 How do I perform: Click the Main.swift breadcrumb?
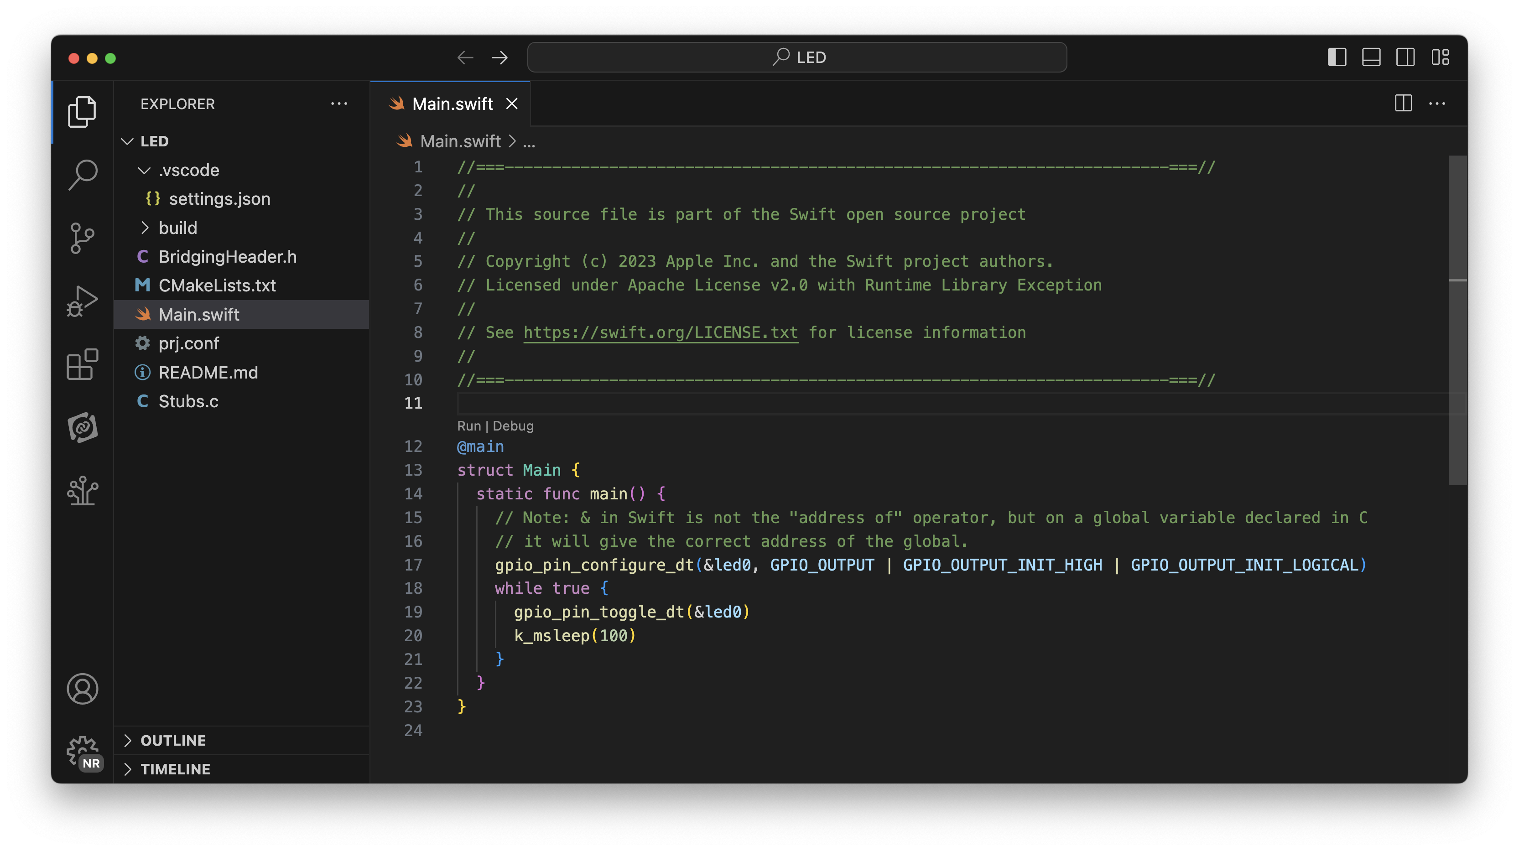pyautogui.click(x=460, y=141)
